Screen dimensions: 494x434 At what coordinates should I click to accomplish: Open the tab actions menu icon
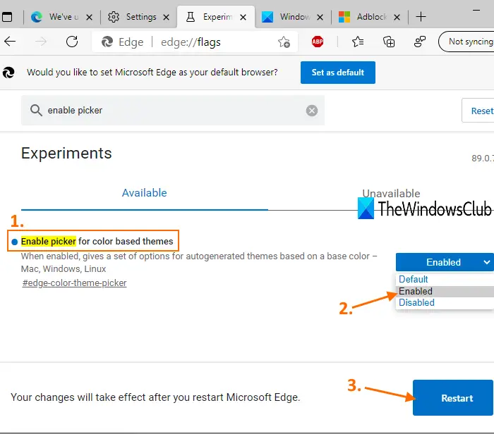tap(7, 17)
